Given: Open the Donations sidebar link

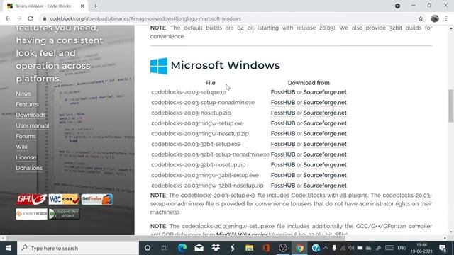Looking at the screenshot, I should point(29,168).
